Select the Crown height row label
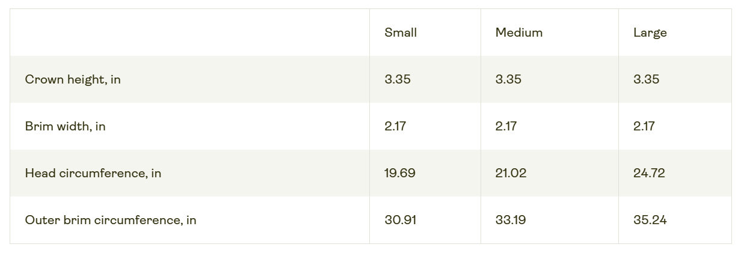This screenshot has width=744, height=253. (73, 79)
